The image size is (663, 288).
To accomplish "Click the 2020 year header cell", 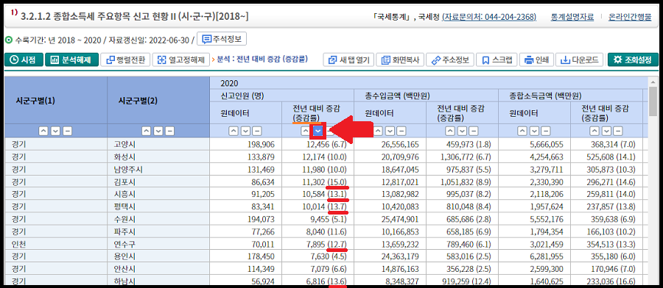I will pyautogui.click(x=428, y=83).
